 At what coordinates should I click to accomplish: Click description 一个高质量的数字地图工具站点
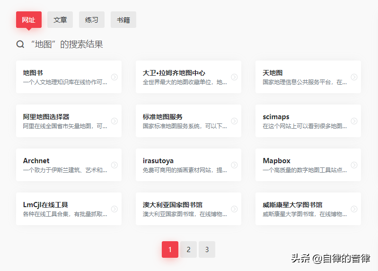pos(305,170)
